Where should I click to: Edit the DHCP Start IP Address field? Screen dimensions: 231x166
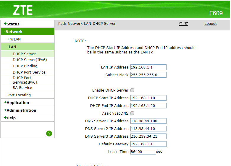(148, 98)
